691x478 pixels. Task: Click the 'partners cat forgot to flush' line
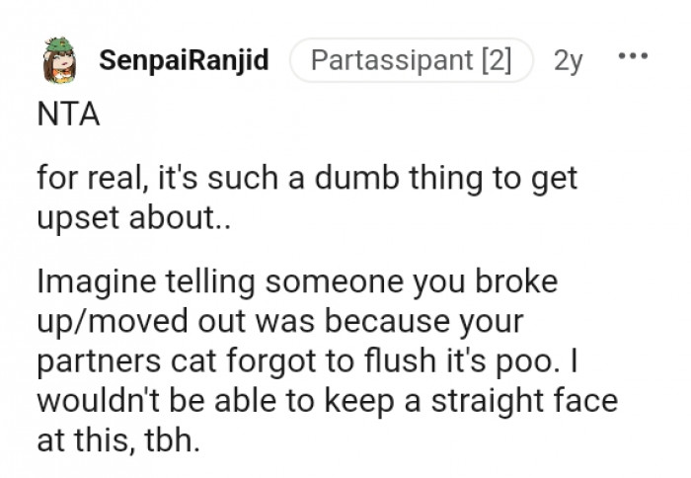[308, 360]
